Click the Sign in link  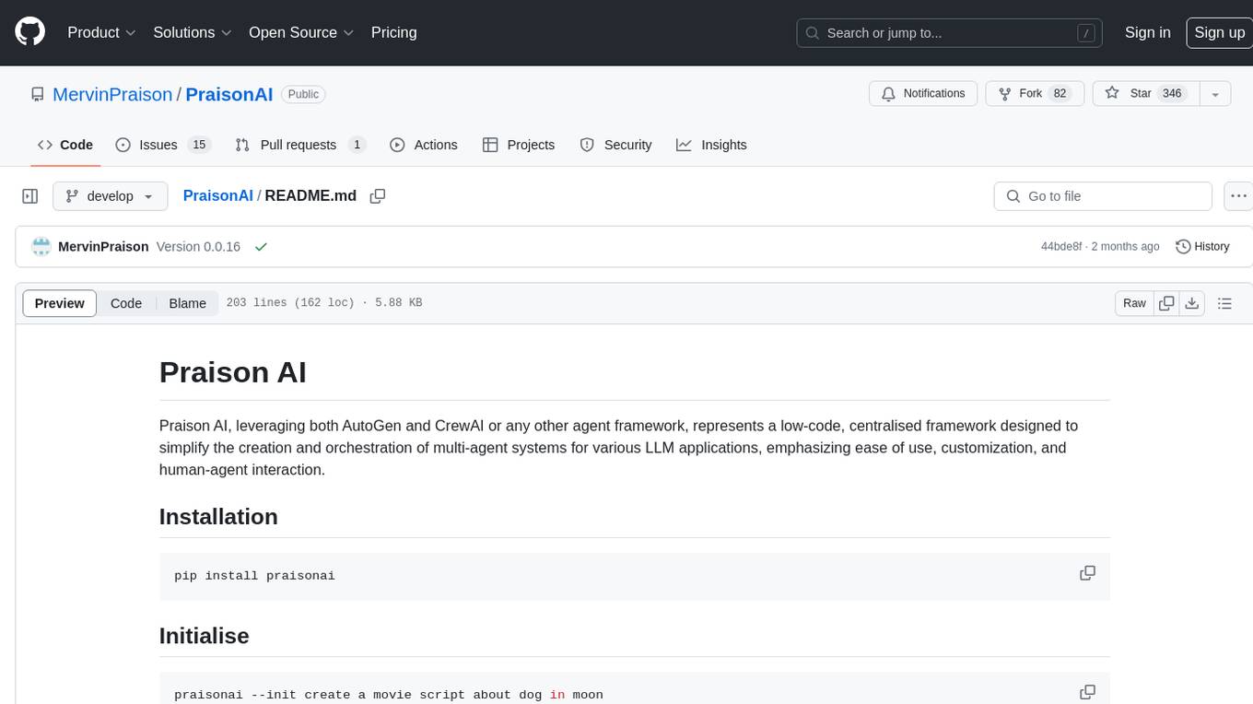tap(1147, 32)
